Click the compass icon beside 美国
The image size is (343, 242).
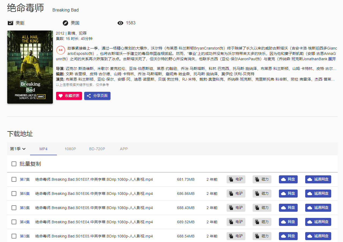[x=65, y=23]
